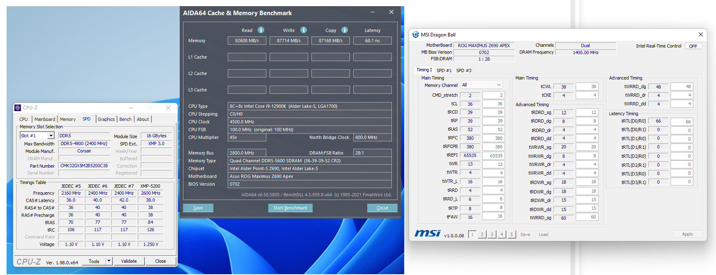Open the Graphics tab in CPU-Z
This screenshot has width=716, height=275.
click(106, 119)
